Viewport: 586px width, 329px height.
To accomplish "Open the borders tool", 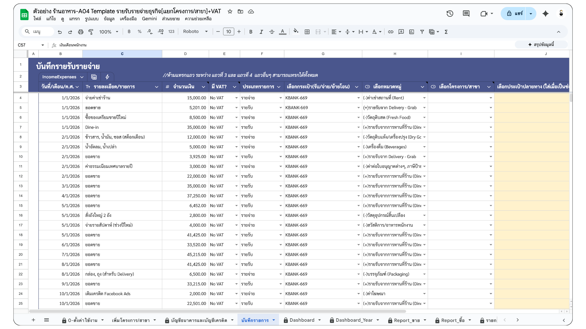I will tap(307, 32).
